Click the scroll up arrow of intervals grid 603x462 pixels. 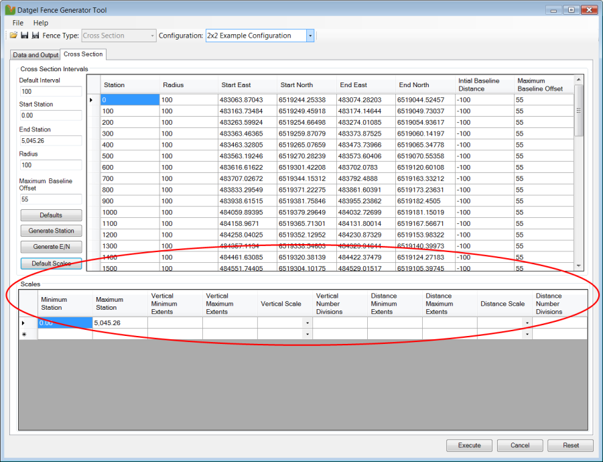pyautogui.click(x=580, y=80)
